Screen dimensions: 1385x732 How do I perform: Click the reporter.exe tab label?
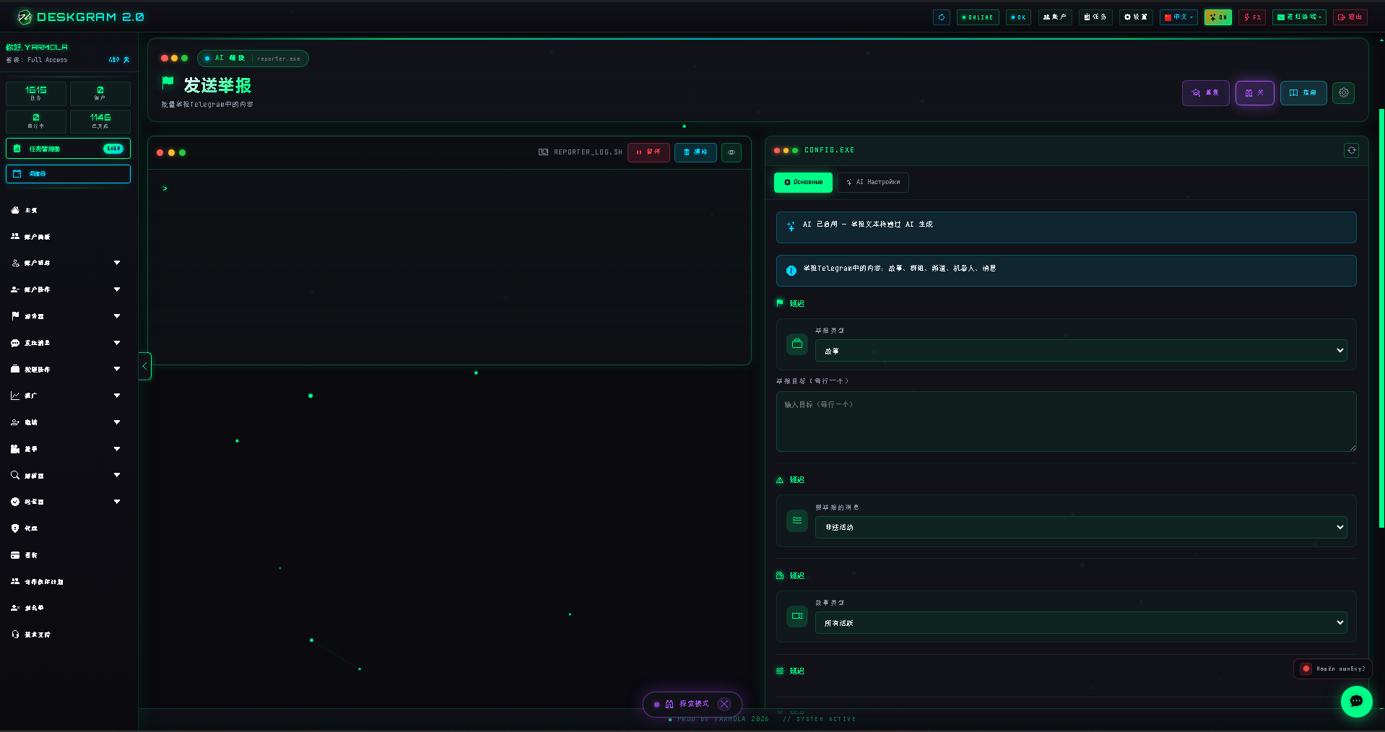pos(279,59)
